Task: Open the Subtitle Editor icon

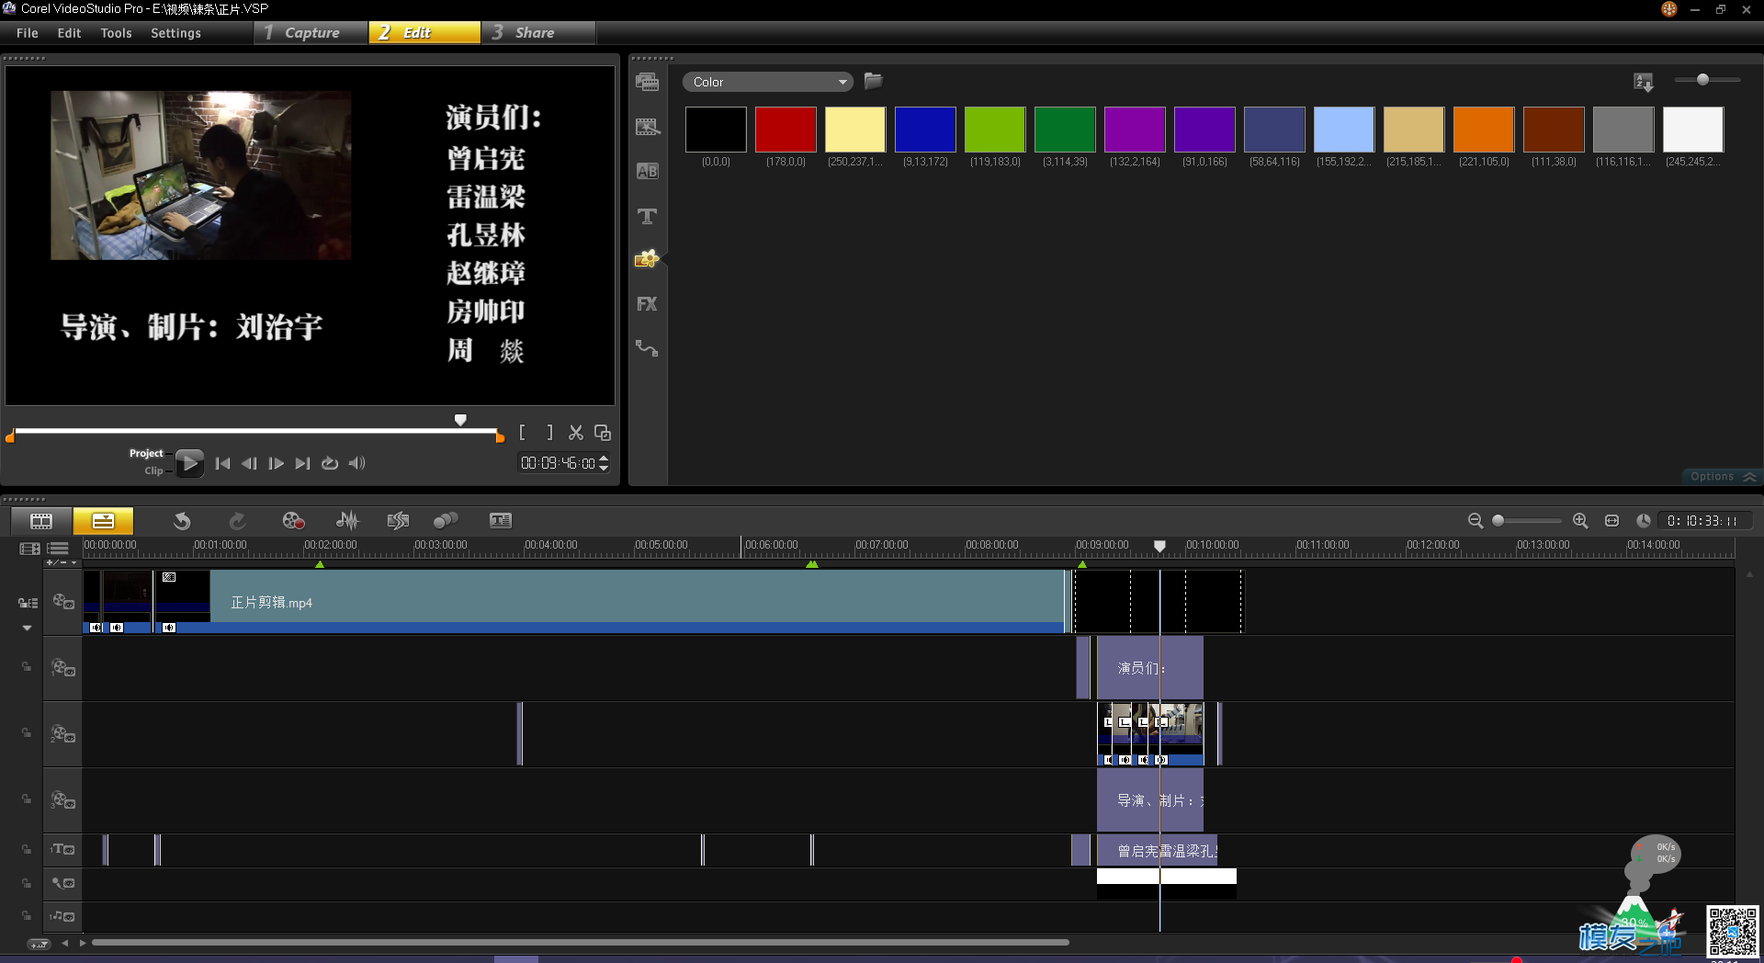Action: click(501, 521)
